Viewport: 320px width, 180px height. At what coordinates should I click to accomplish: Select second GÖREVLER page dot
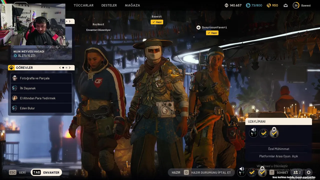pos(66,67)
